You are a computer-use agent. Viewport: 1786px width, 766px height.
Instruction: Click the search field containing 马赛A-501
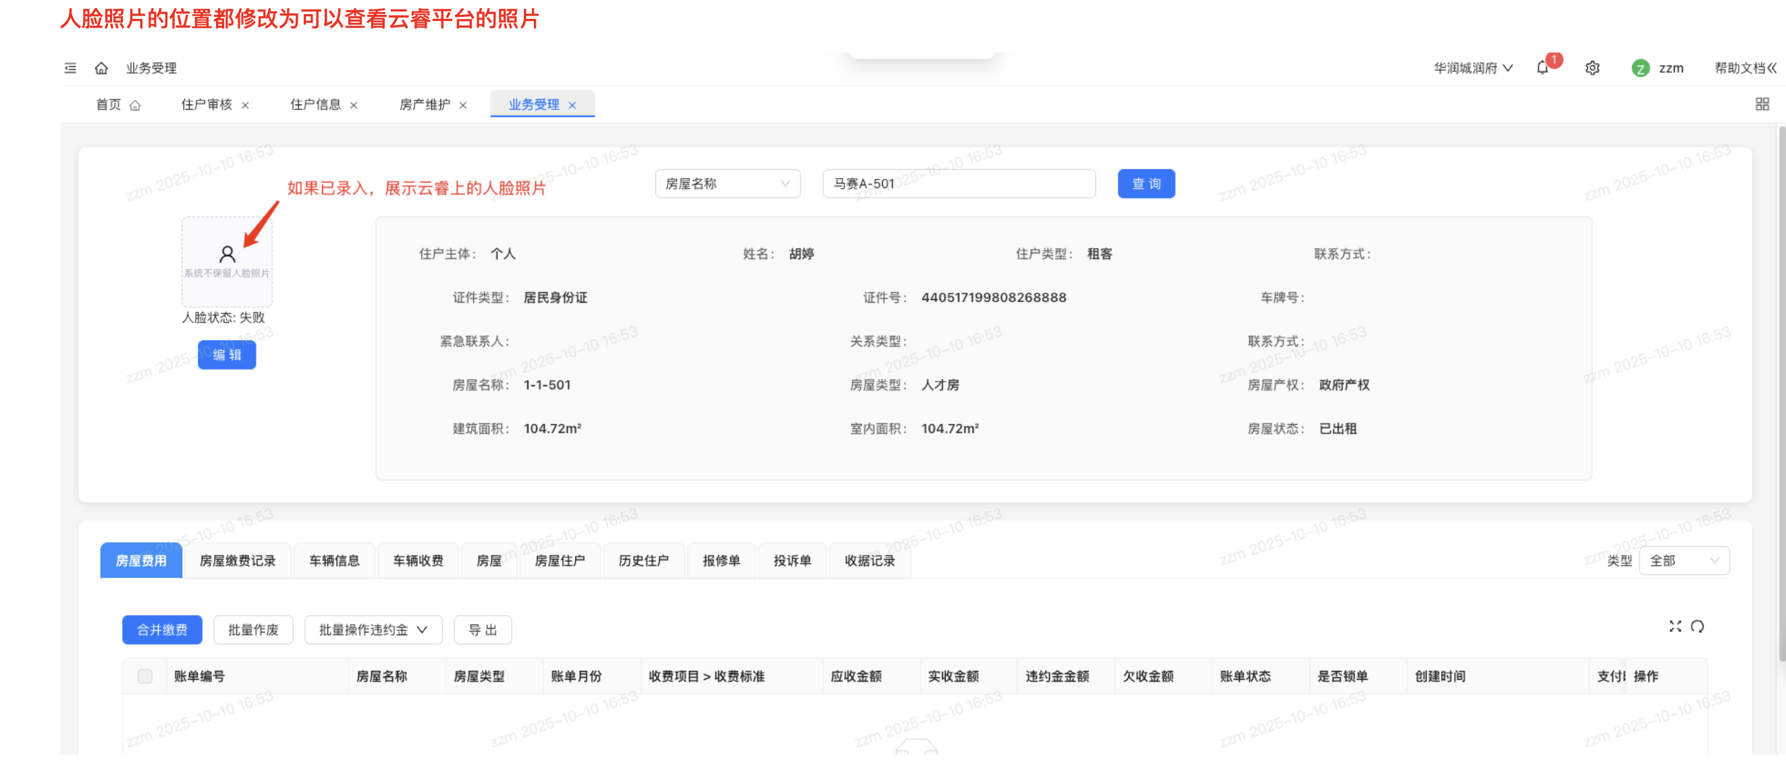click(x=959, y=183)
